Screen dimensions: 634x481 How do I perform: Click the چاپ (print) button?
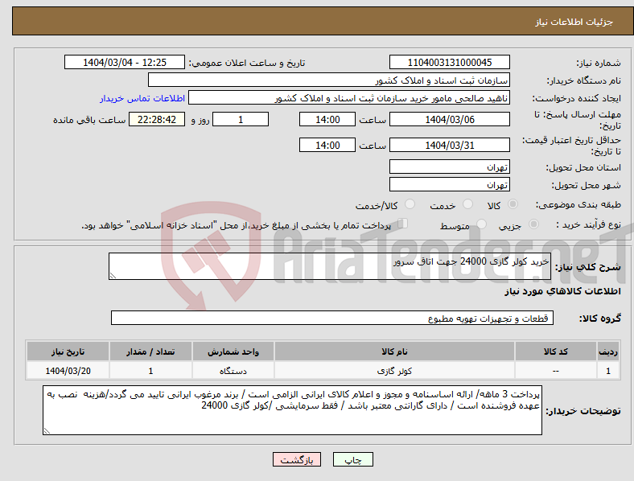click(x=352, y=459)
